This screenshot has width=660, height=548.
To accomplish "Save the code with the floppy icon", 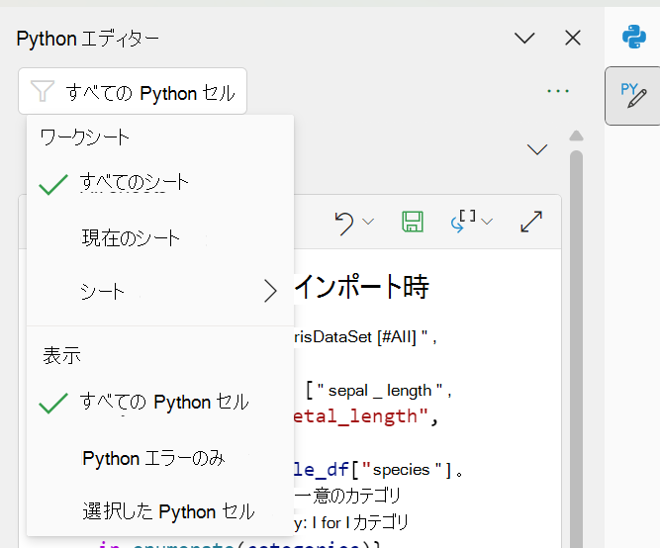I will click(x=413, y=222).
